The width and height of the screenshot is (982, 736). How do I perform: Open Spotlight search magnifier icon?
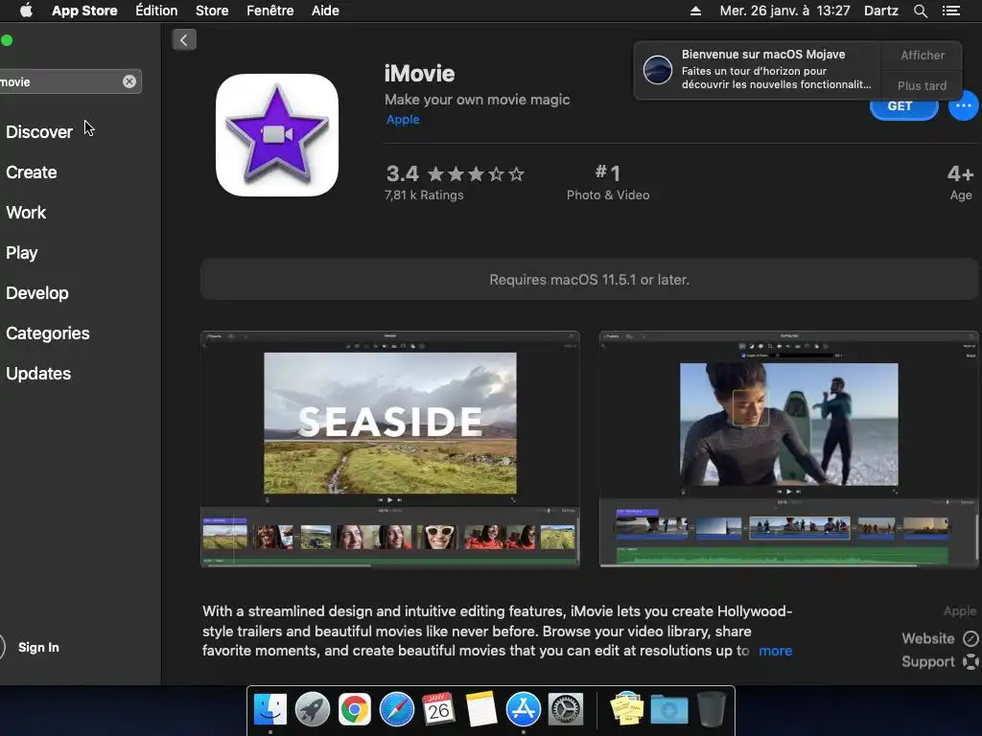coord(920,11)
